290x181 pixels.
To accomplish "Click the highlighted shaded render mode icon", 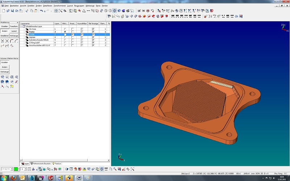I will (x=115, y=11).
